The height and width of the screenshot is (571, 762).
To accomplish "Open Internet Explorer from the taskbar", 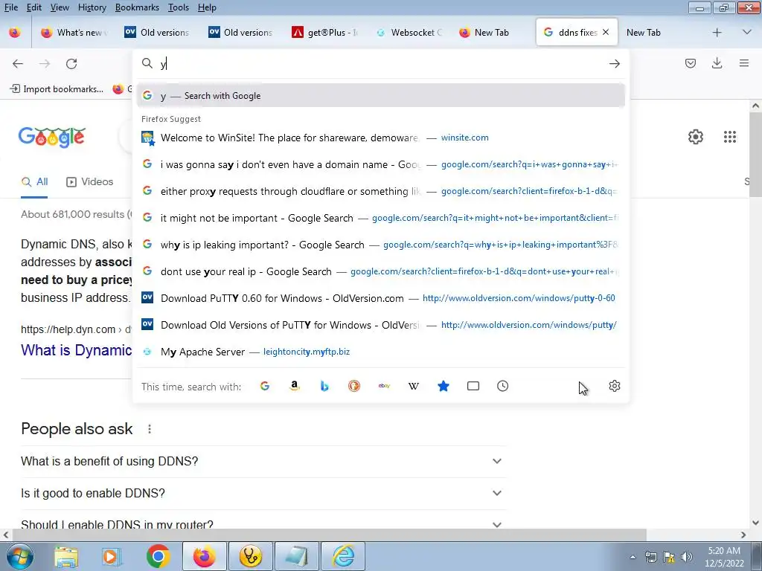I will (x=343, y=556).
